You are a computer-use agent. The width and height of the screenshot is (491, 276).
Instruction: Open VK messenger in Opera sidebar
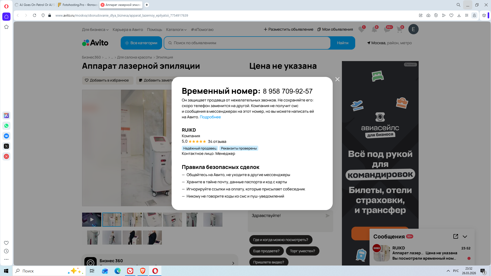[6, 136]
